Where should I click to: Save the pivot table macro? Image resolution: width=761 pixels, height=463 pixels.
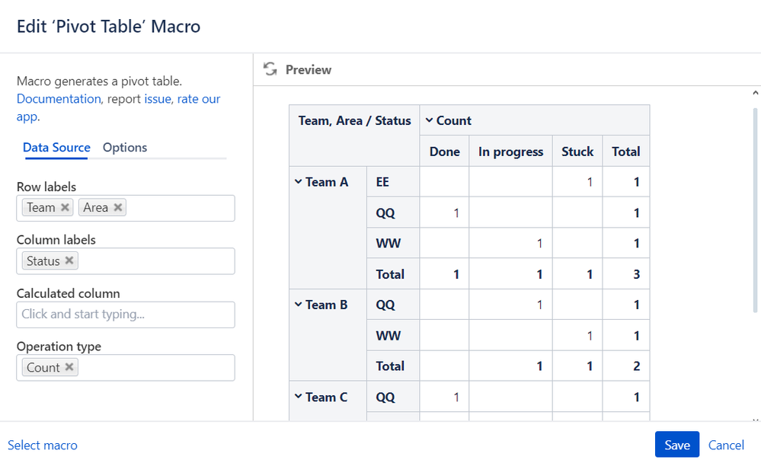pyautogui.click(x=676, y=445)
